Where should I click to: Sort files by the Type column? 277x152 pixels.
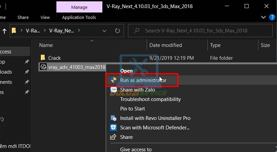(215, 45)
